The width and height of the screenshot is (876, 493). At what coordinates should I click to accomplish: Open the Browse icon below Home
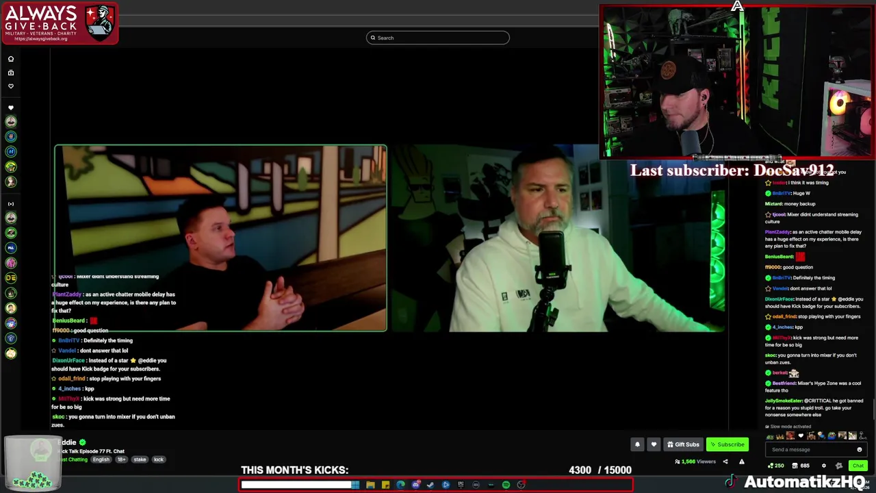10,73
